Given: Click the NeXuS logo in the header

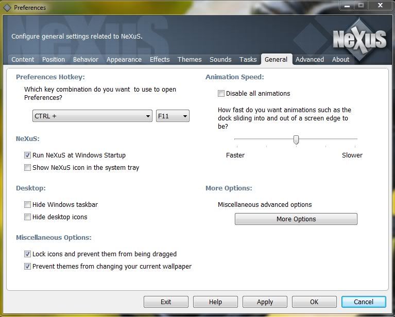Looking at the screenshot, I should point(360,40).
